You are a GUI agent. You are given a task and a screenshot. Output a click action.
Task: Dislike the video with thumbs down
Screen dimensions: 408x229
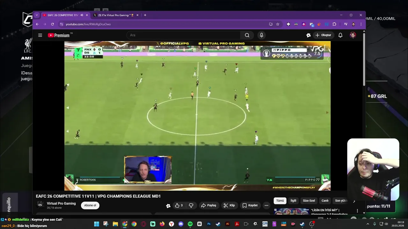[191, 205]
